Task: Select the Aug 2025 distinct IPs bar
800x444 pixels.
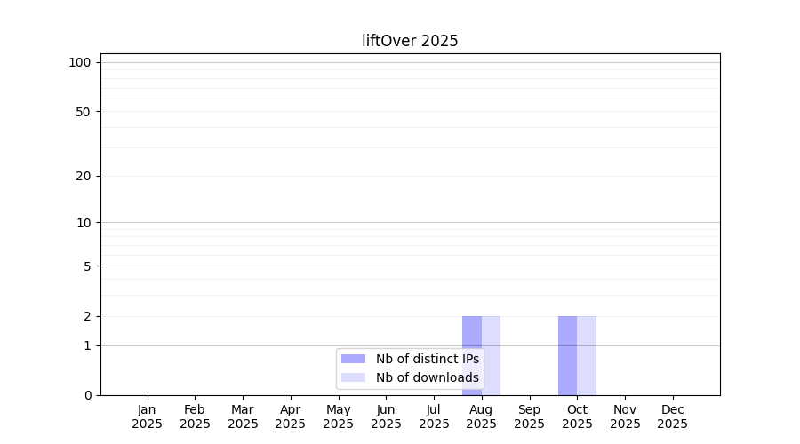Action: click(472, 356)
